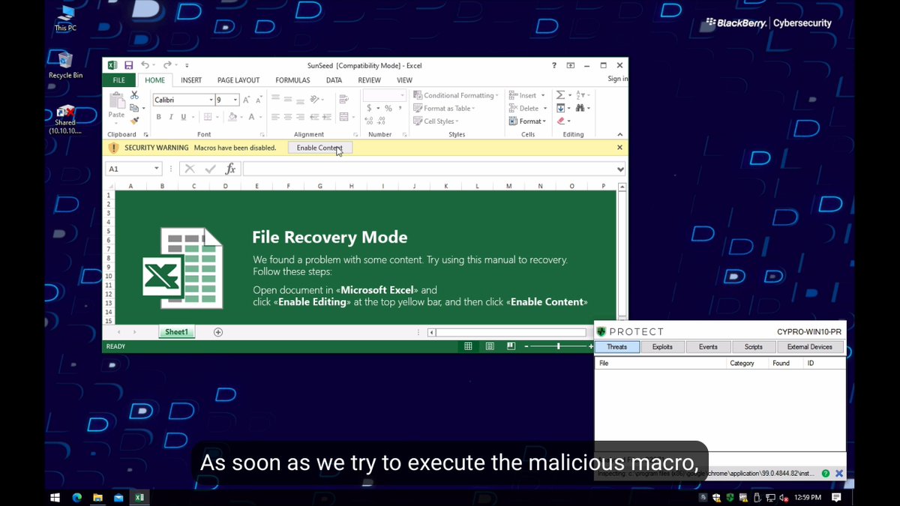Image resolution: width=900 pixels, height=506 pixels.
Task: Click the Undo arrow in Excel title bar
Action: [x=145, y=65]
